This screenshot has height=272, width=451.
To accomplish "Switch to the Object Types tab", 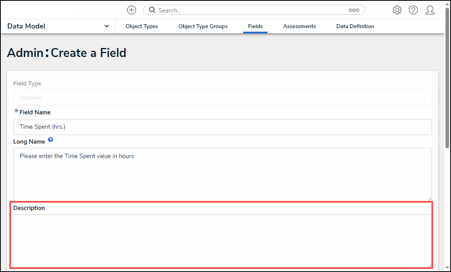I will click(x=142, y=26).
